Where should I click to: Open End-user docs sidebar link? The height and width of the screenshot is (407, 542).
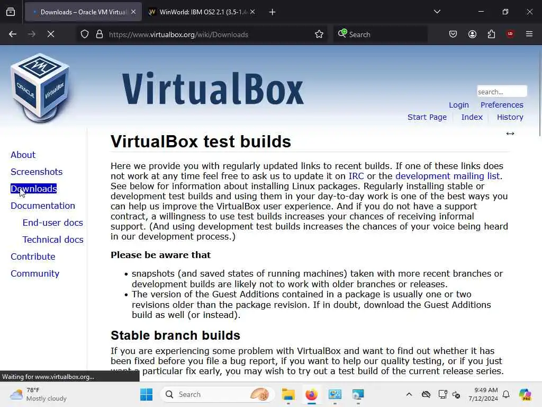(x=52, y=223)
